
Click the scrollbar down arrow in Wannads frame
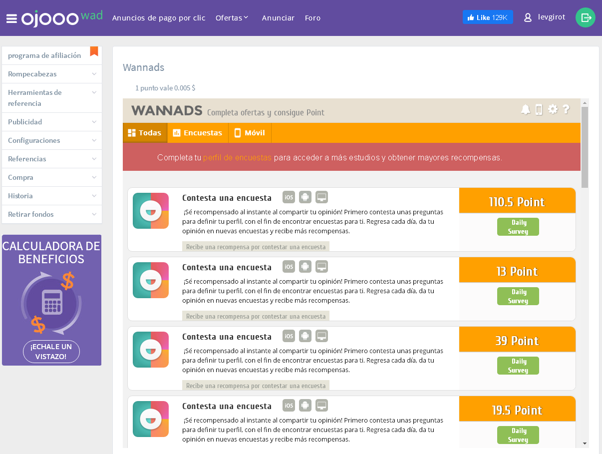point(585,444)
